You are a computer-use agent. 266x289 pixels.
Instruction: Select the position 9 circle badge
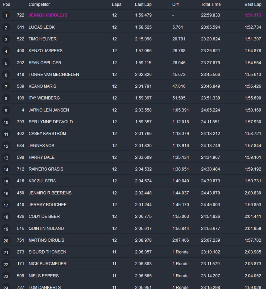(6, 110)
